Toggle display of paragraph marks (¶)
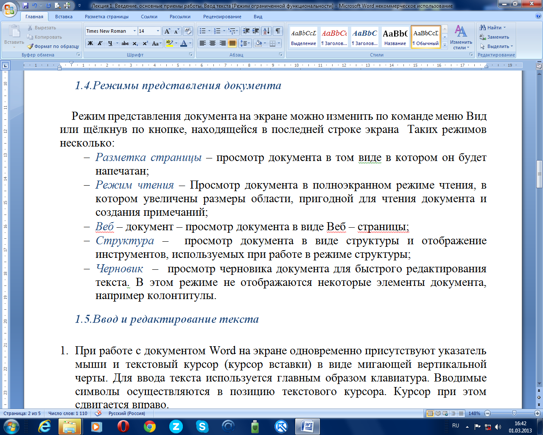Screen dimensions: 543x435 [277, 31]
